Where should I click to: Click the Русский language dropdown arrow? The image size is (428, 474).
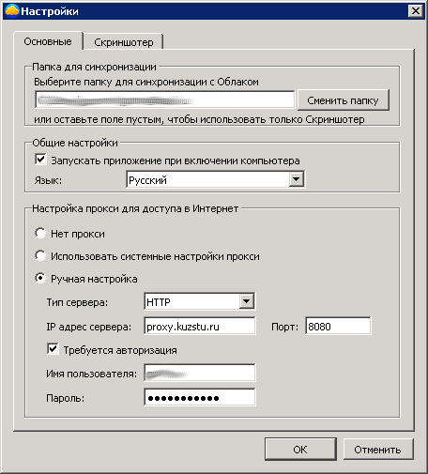[296, 179]
